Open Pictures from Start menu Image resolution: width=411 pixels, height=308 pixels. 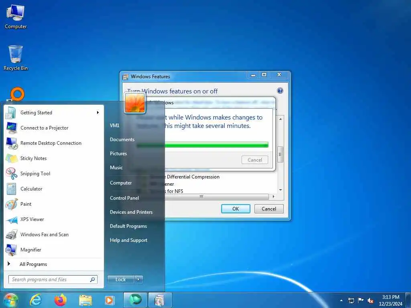coord(118,154)
